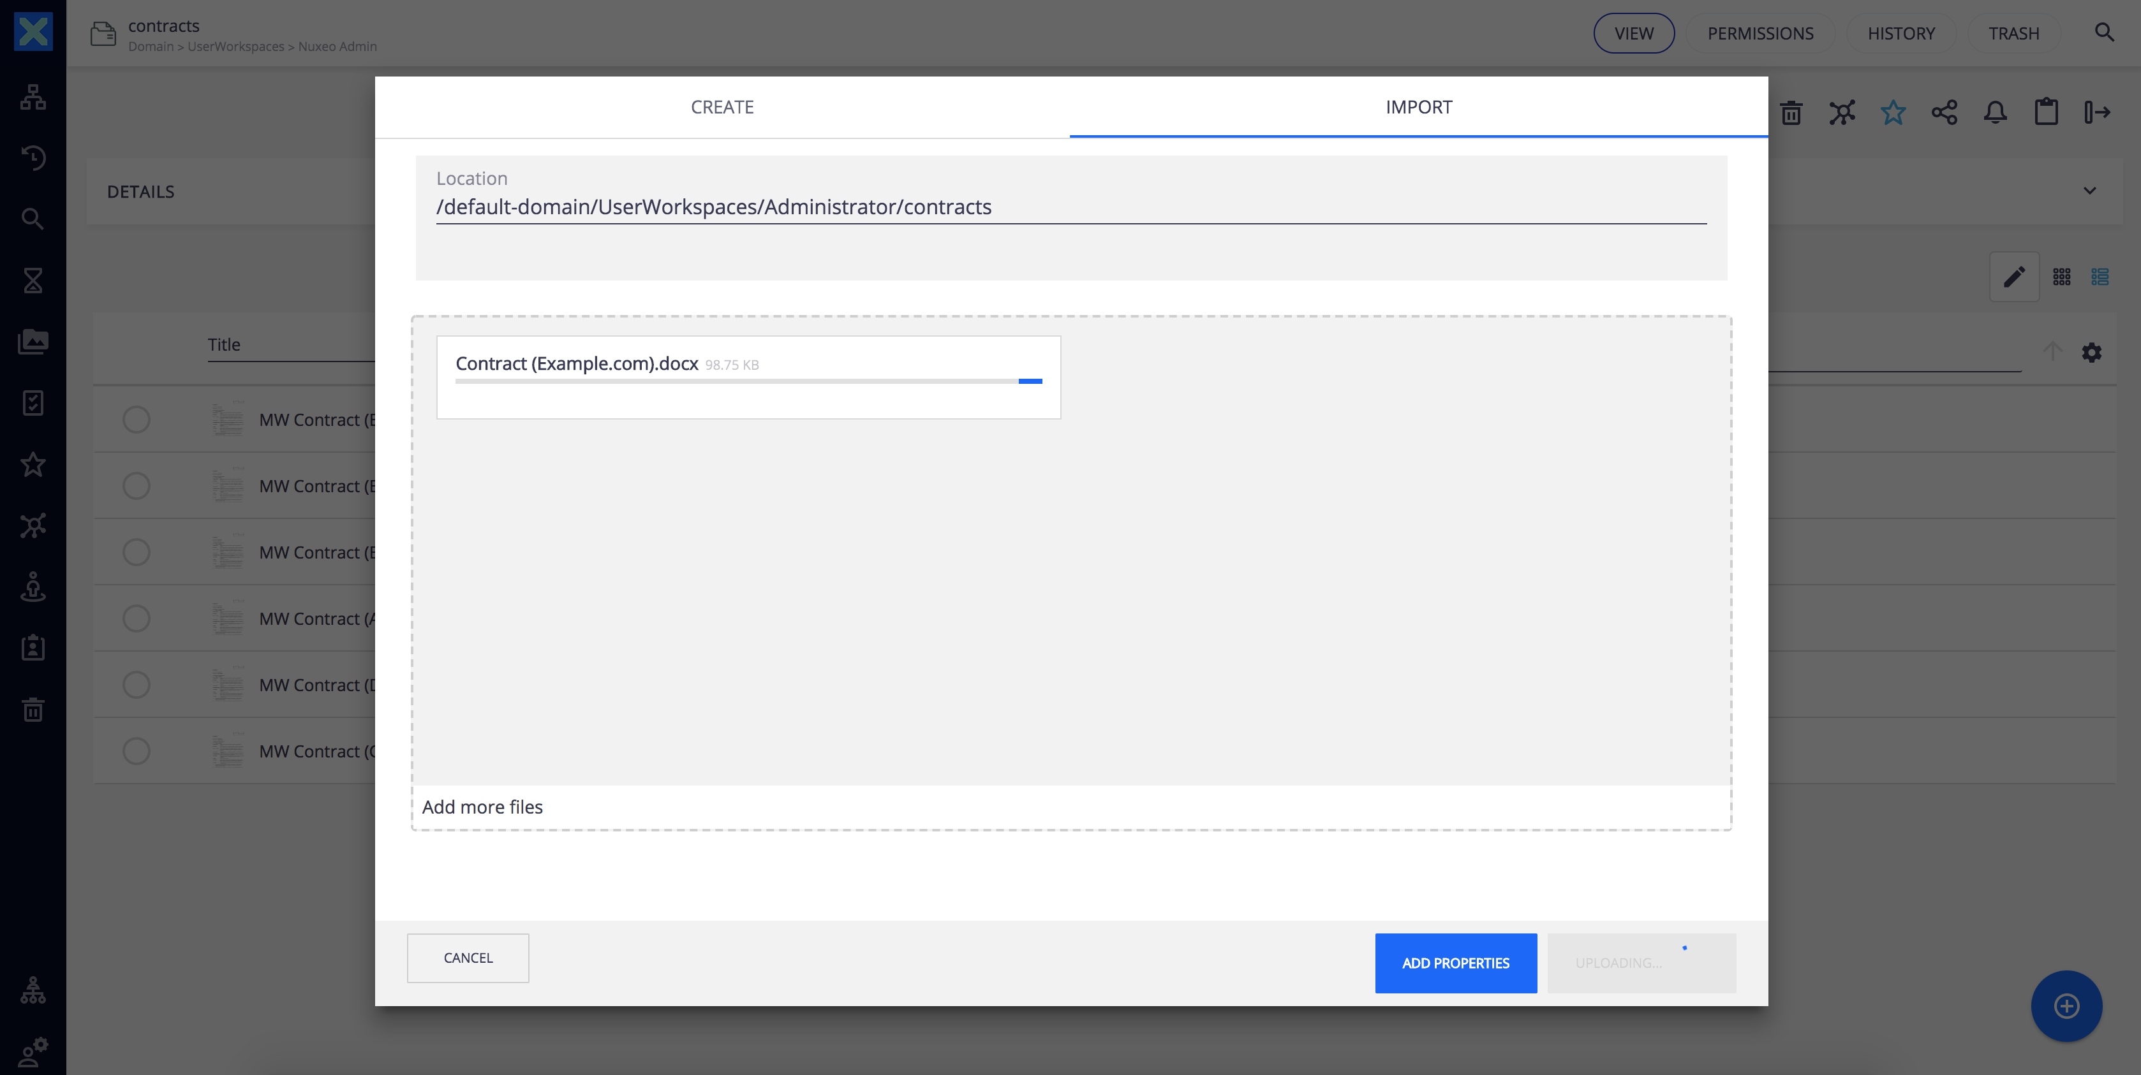Open the browse tree sidebar icon

click(33, 97)
